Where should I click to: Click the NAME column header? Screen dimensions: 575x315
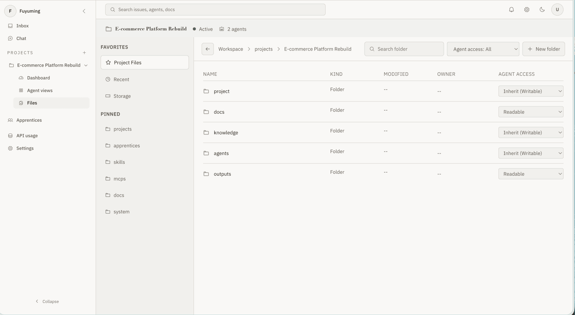click(x=210, y=74)
